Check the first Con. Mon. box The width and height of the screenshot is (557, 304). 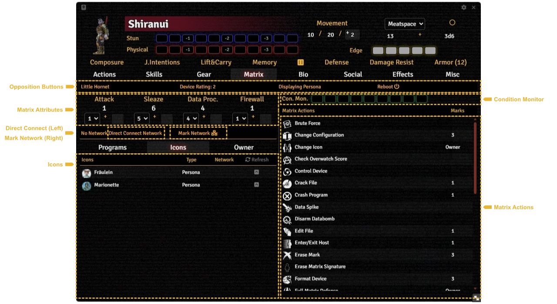pos(317,99)
